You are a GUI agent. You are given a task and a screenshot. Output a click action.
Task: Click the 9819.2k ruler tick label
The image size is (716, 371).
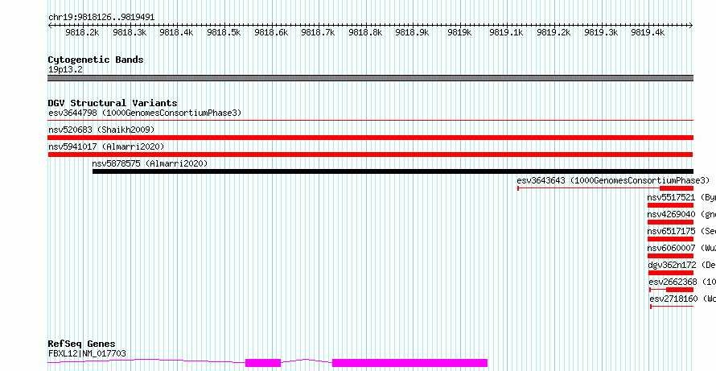[x=554, y=32]
